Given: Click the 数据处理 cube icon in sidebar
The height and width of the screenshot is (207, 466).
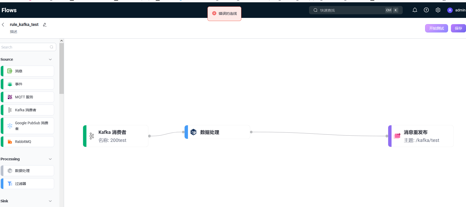Looking at the screenshot, I should click(x=10, y=171).
